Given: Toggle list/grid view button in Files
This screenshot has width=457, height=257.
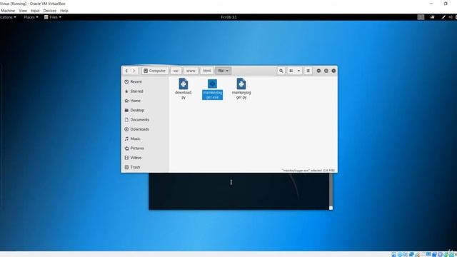Looking at the screenshot, I should coord(291,71).
